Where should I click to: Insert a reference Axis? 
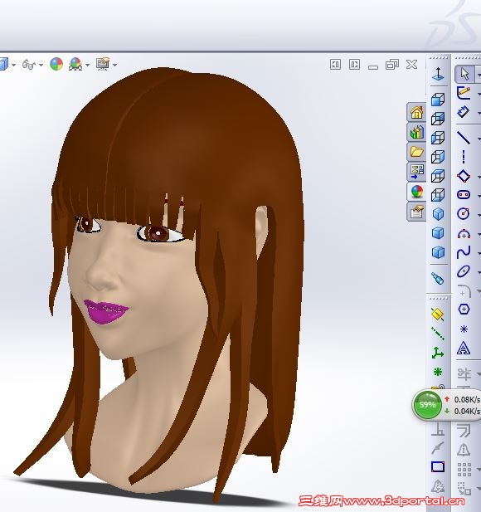coord(438,334)
